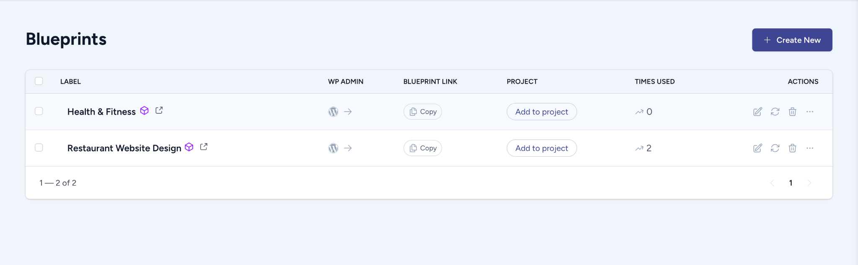The height and width of the screenshot is (265, 858).
Task: Click the next page chevron
Action: (809, 183)
